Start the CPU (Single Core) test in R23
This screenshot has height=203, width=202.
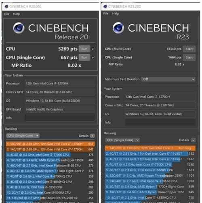[x=189, y=58]
